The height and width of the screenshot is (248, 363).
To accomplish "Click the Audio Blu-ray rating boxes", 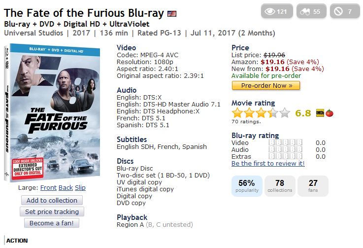I will pos(285,150).
